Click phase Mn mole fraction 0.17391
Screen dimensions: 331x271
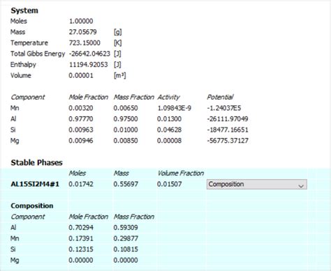(x=81, y=238)
